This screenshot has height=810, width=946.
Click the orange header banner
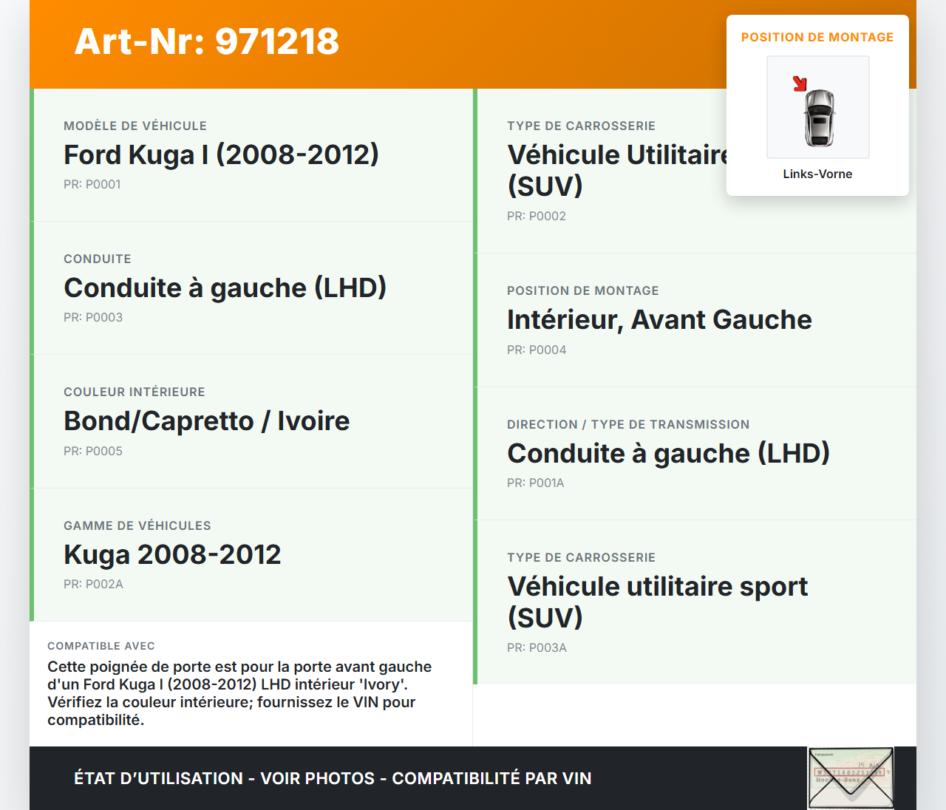473,43
